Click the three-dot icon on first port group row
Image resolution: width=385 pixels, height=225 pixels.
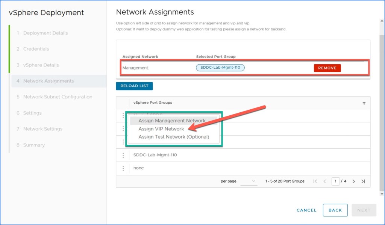click(123, 116)
